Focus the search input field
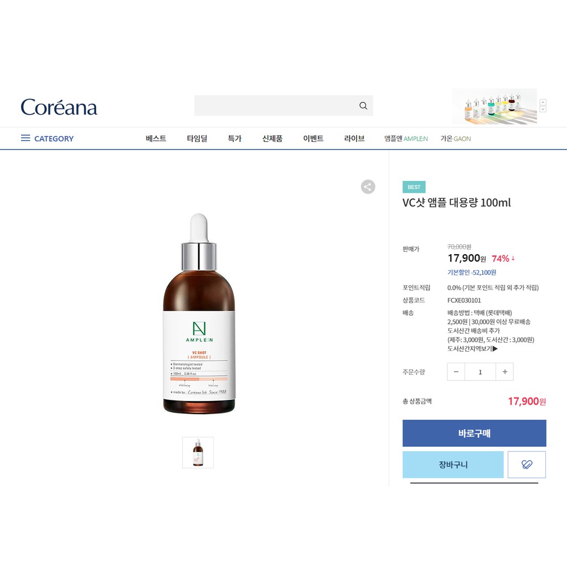 point(276,106)
